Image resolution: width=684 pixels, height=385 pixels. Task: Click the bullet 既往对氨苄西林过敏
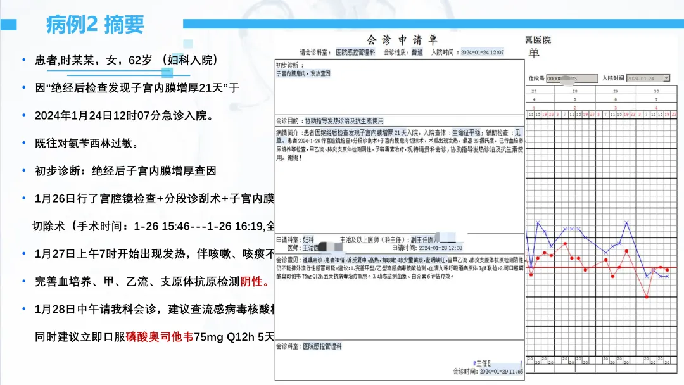(86, 144)
